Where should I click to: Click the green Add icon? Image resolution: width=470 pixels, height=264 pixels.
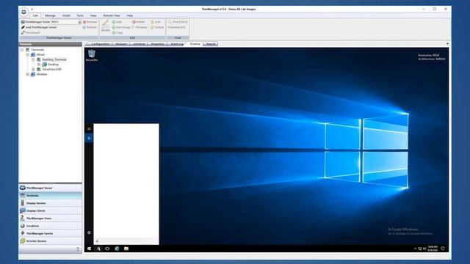point(114,22)
